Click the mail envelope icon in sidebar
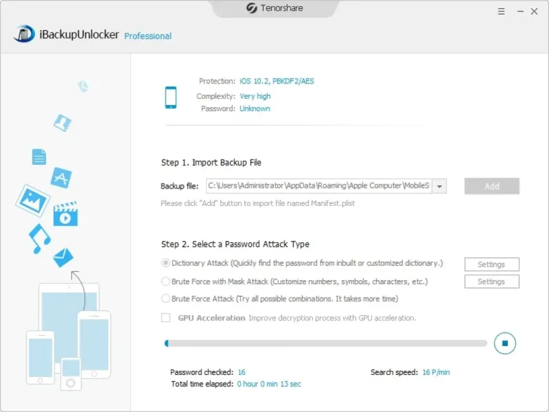The image size is (549, 412). [x=63, y=257]
